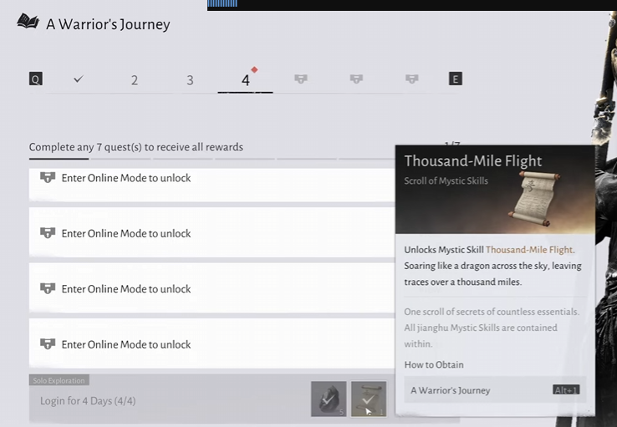This screenshot has width=617, height=427.
Task: Click the second Enter Online Mode quest row
Action: pos(209,233)
